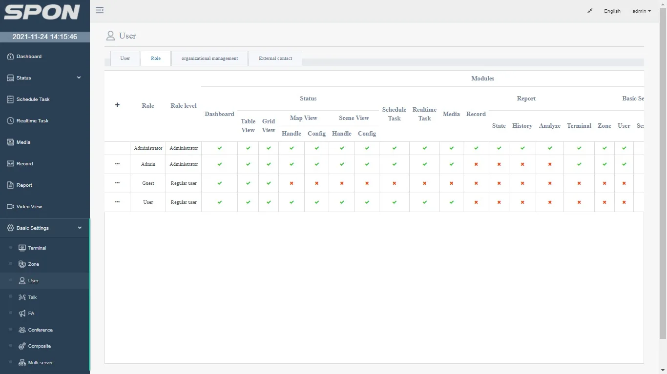Screen dimensions: 667x374
Task: Click the fullscreen toggle icon in header
Action: point(590,11)
